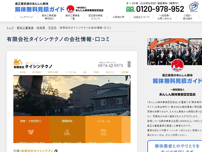Click the sidebar 解体無料見積ガイド heading

pyautogui.click(x=177, y=81)
